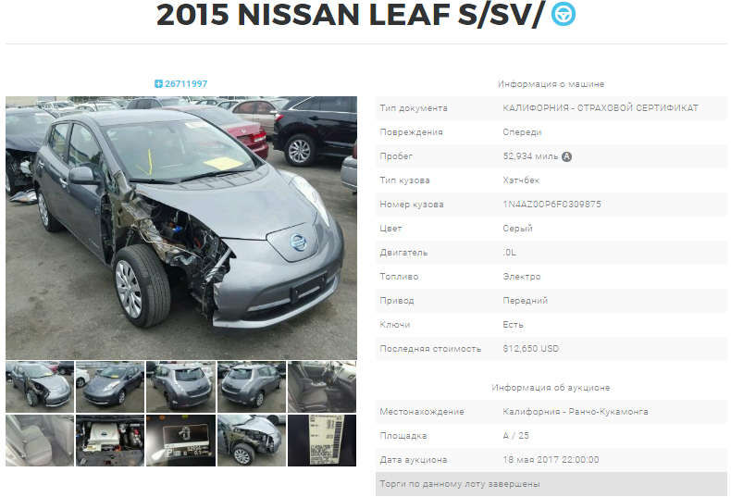
Task: Select the close-up wheel damage thumbnail
Action: point(252,441)
